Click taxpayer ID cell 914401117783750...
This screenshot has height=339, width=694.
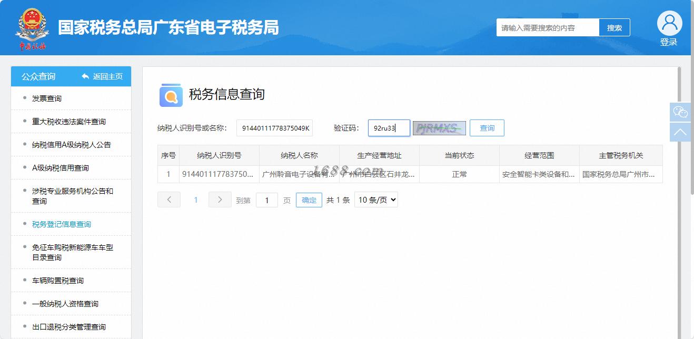(219, 174)
